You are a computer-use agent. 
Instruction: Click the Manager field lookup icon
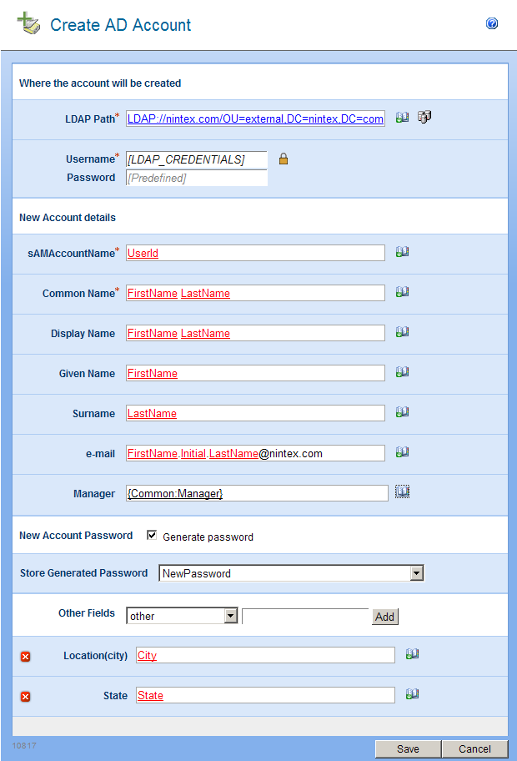pyautogui.click(x=402, y=492)
